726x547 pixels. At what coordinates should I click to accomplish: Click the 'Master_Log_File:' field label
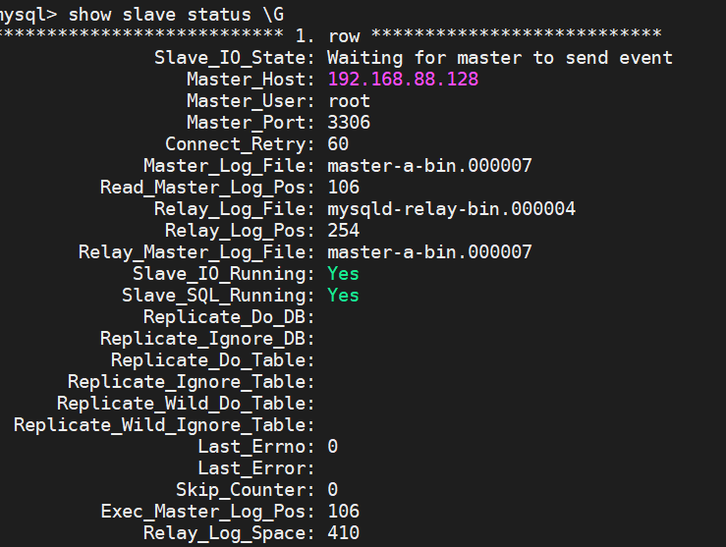[x=229, y=166]
